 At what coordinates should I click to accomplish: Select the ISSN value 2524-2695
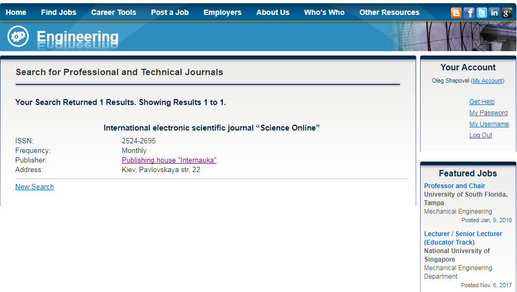click(x=139, y=141)
